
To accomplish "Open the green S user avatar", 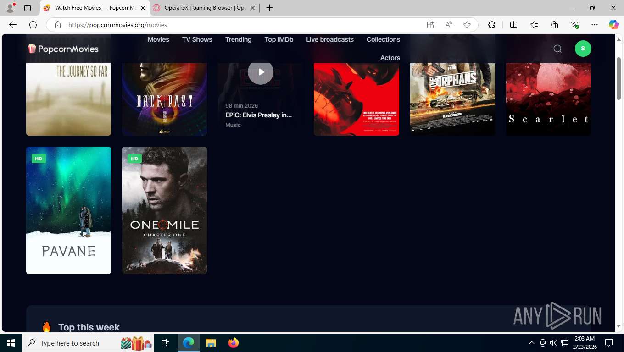I will tap(583, 49).
